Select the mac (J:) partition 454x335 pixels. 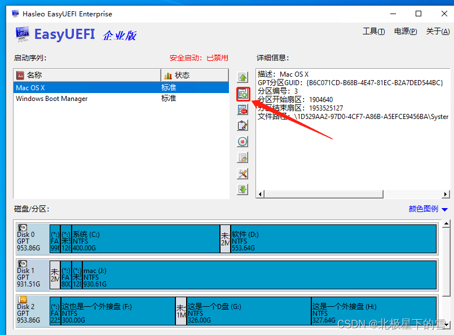(x=259, y=275)
